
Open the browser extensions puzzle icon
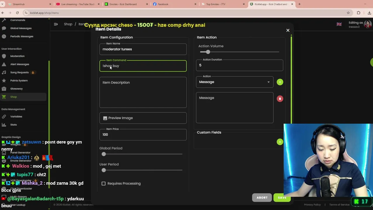tap(358, 13)
